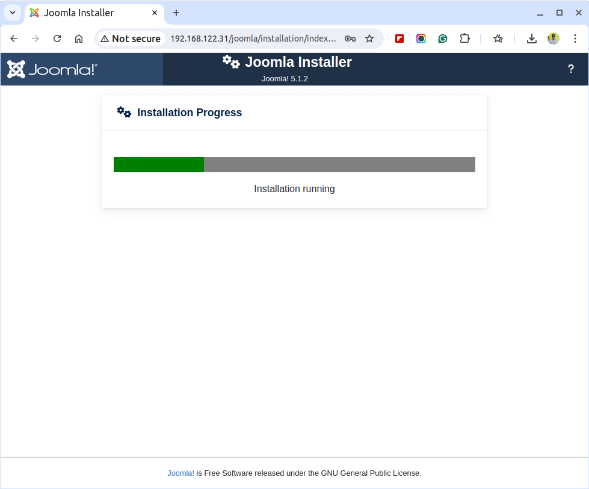The width and height of the screenshot is (589, 489).
Task: Click the browser forward arrow
Action: tap(35, 39)
